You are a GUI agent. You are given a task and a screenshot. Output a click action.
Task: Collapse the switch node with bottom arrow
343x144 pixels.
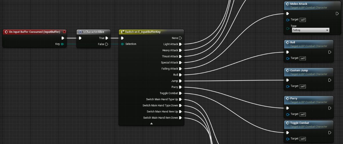pos(151,124)
